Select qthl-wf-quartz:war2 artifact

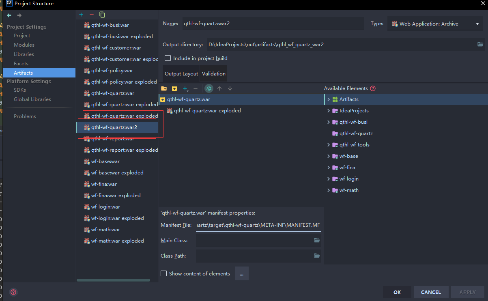coord(117,127)
